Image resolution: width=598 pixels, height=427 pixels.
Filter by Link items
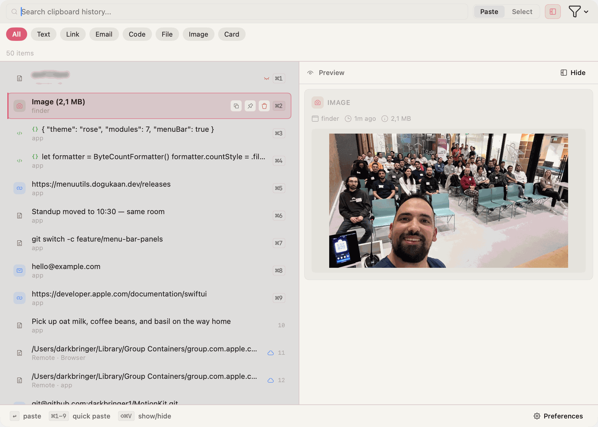[73, 34]
